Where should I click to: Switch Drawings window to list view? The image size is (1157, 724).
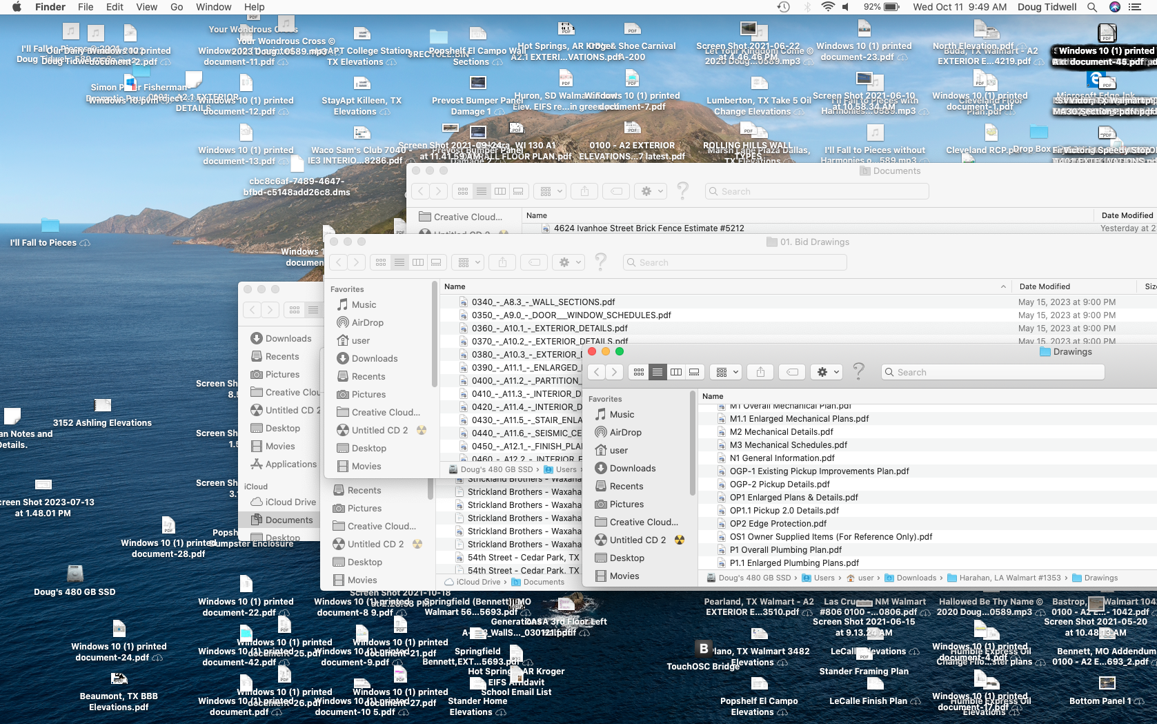click(x=657, y=372)
